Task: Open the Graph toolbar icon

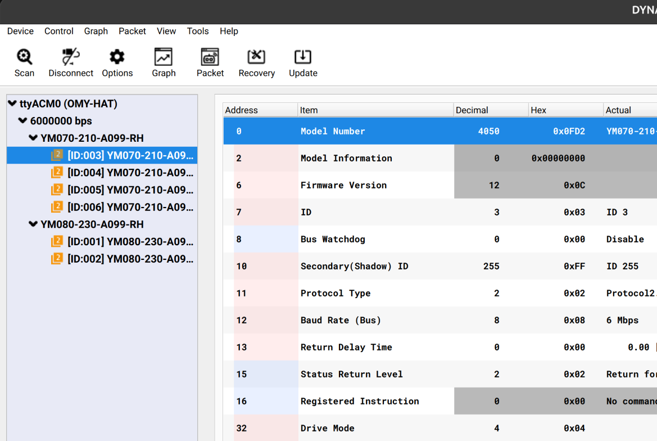Action: click(x=164, y=57)
